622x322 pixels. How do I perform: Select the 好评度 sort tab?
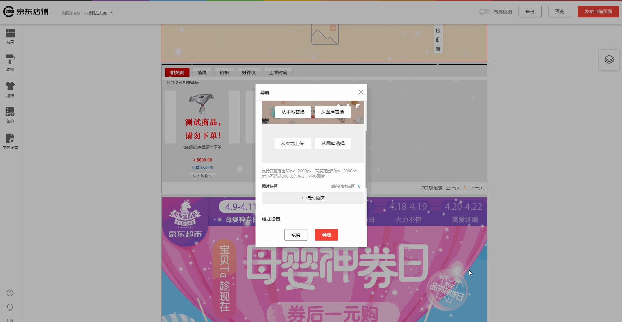(249, 73)
